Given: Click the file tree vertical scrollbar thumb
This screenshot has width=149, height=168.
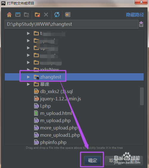Looking at the screenshot, I should click(x=142, y=96).
